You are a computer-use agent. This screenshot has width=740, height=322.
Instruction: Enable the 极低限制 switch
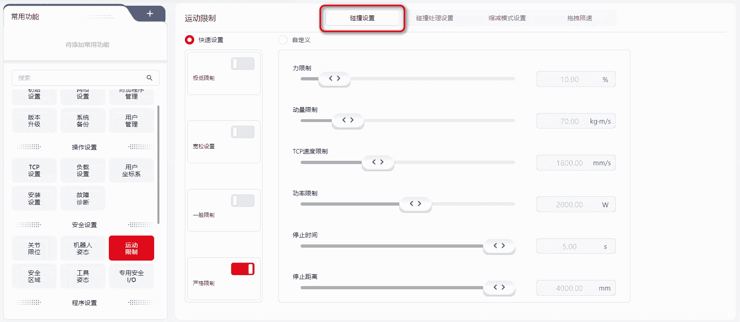[x=243, y=64]
